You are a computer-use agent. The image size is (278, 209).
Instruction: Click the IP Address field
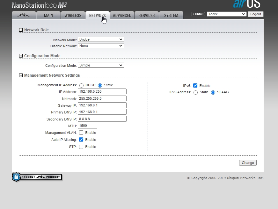coord(102,91)
